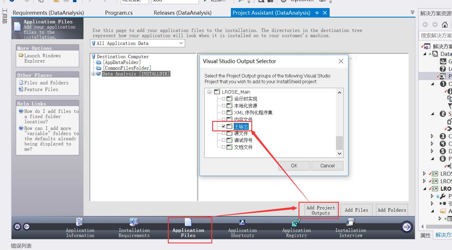Screen dimensions: 452x250
Task: Click Feature Files icon
Action: click(x=21, y=89)
